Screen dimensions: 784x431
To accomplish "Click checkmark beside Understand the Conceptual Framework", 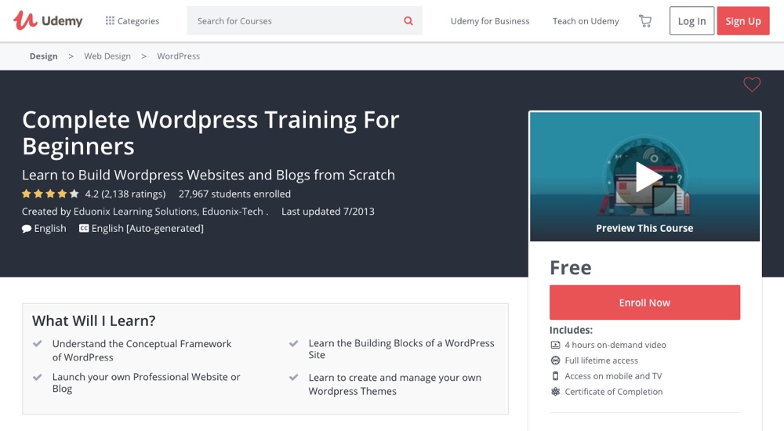I will coord(38,343).
